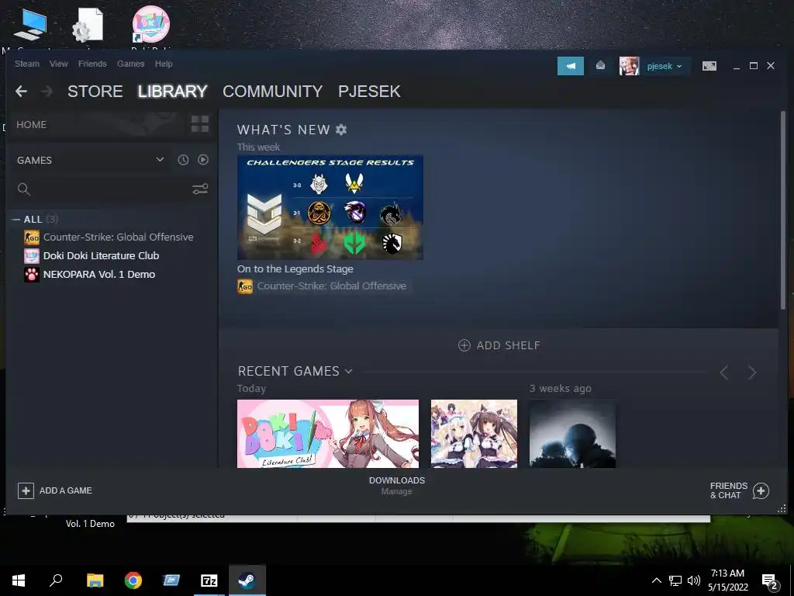Open the Steam menu
The height and width of the screenshot is (596, 794).
[x=27, y=64]
